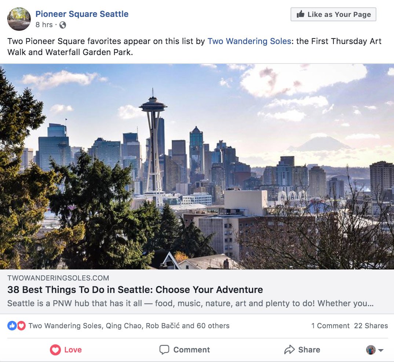Screen dimensions: 394x362
Task: Open the 22 Shares count
Action: (x=371, y=326)
